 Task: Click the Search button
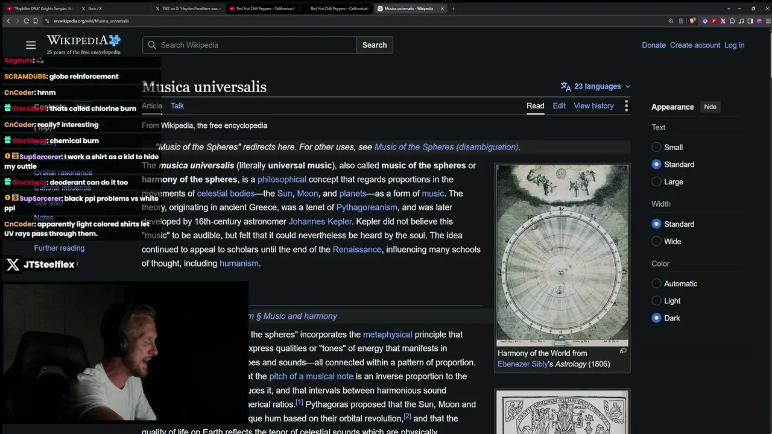[375, 45]
